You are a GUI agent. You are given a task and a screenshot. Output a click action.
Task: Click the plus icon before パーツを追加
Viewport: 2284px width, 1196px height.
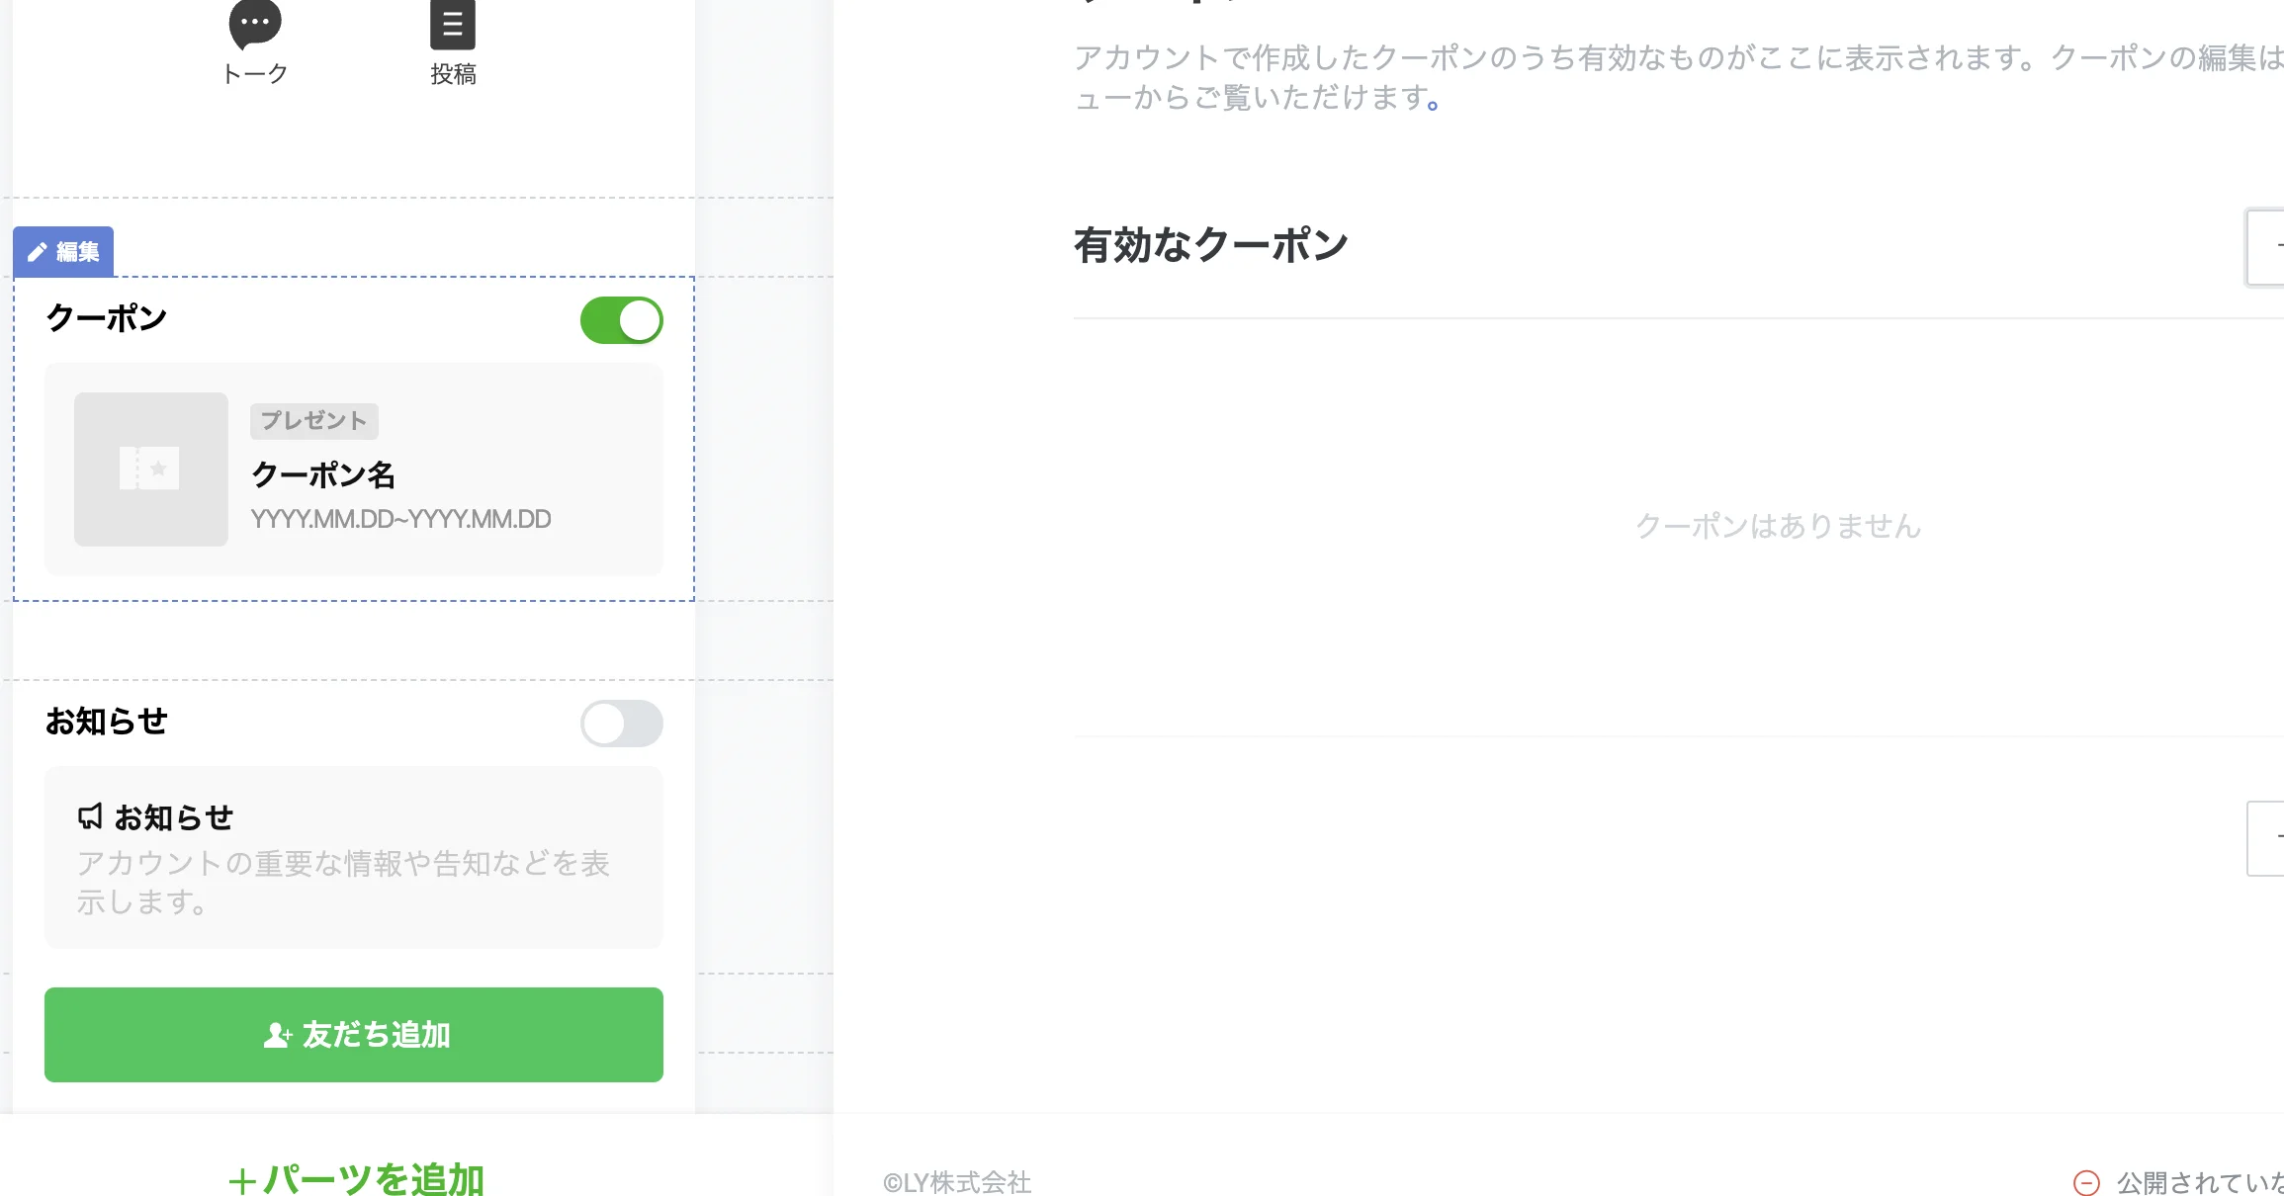[x=242, y=1180]
